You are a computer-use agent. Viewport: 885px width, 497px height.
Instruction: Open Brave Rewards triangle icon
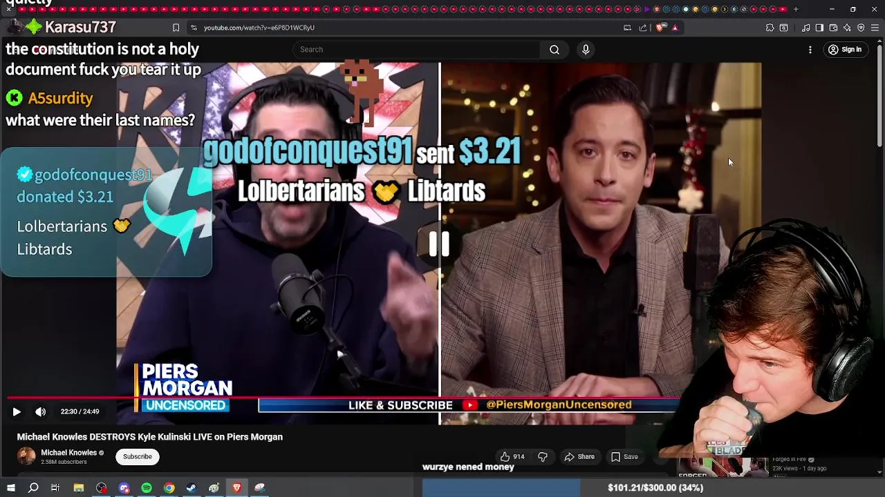(675, 28)
